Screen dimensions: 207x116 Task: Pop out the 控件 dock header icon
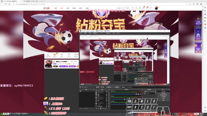click(169, 89)
